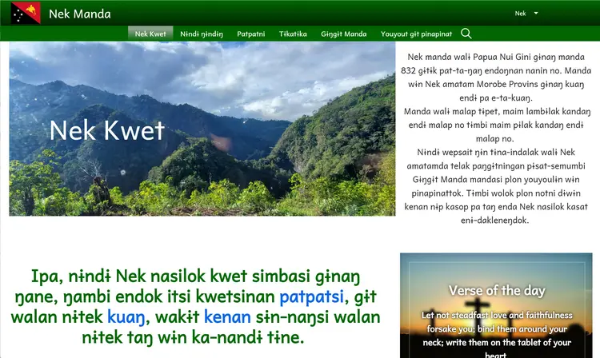Follow the blue kuaŋ link

[126, 317]
